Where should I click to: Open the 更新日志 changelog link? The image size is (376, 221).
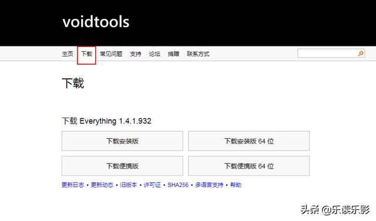coord(73,185)
